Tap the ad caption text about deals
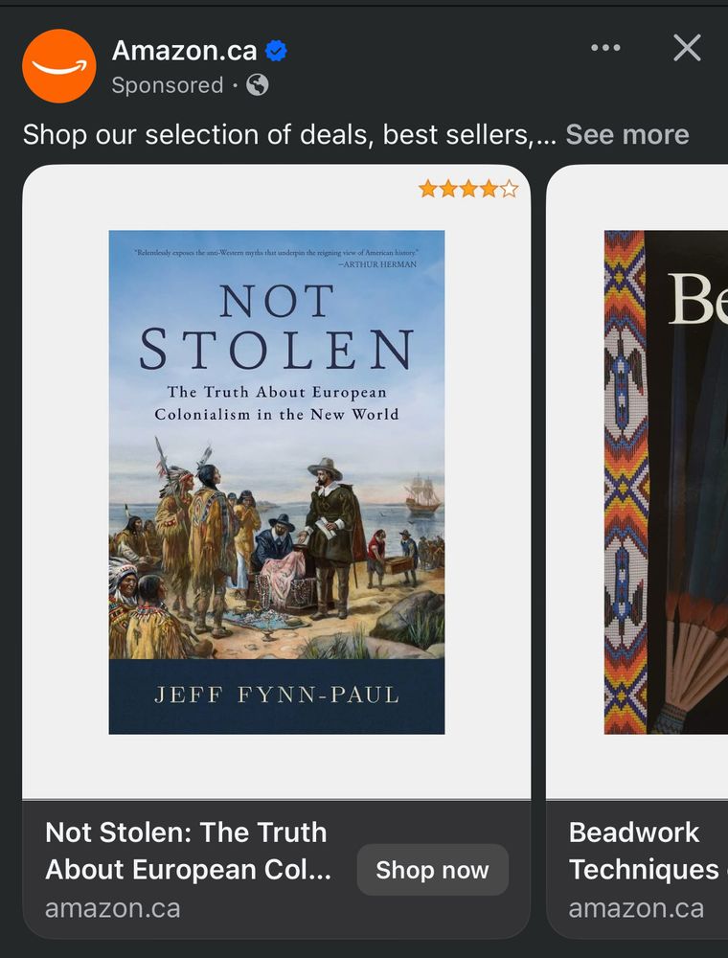Image resolution: width=728 pixels, height=958 pixels. tap(289, 134)
